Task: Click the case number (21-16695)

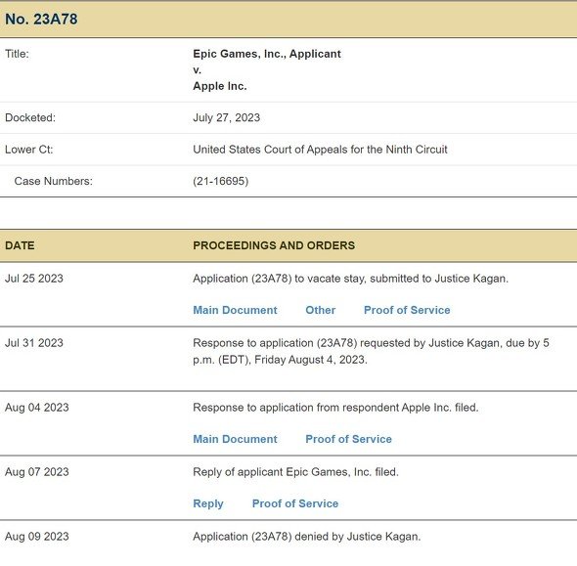Action: tap(220, 181)
